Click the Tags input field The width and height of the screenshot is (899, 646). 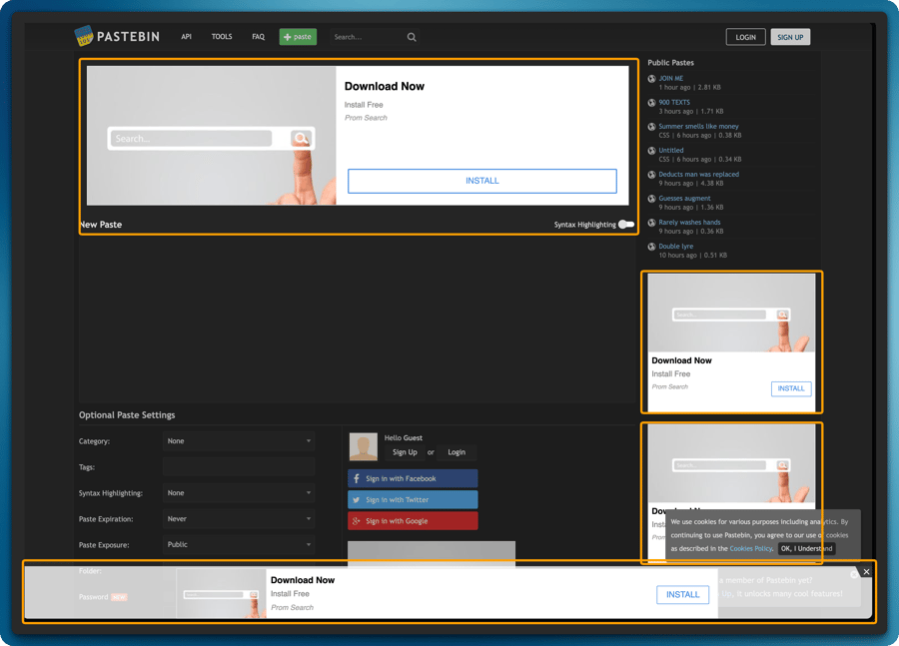[239, 467]
